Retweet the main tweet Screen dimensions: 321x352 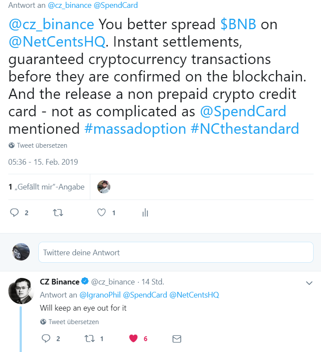[58, 213]
